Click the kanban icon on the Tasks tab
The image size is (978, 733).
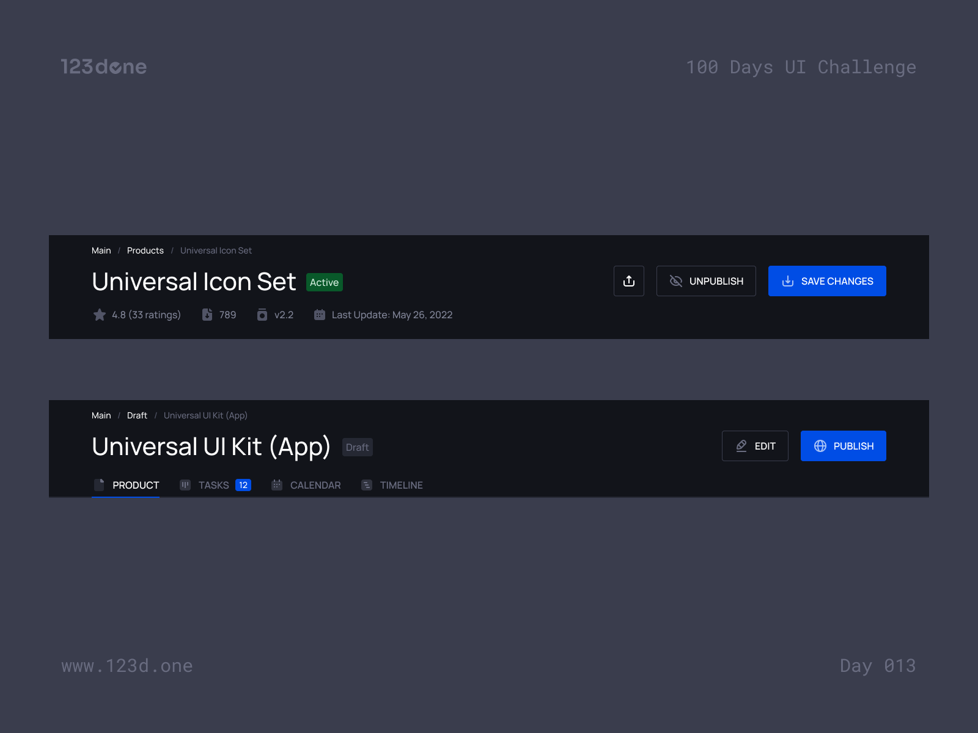[x=185, y=484]
